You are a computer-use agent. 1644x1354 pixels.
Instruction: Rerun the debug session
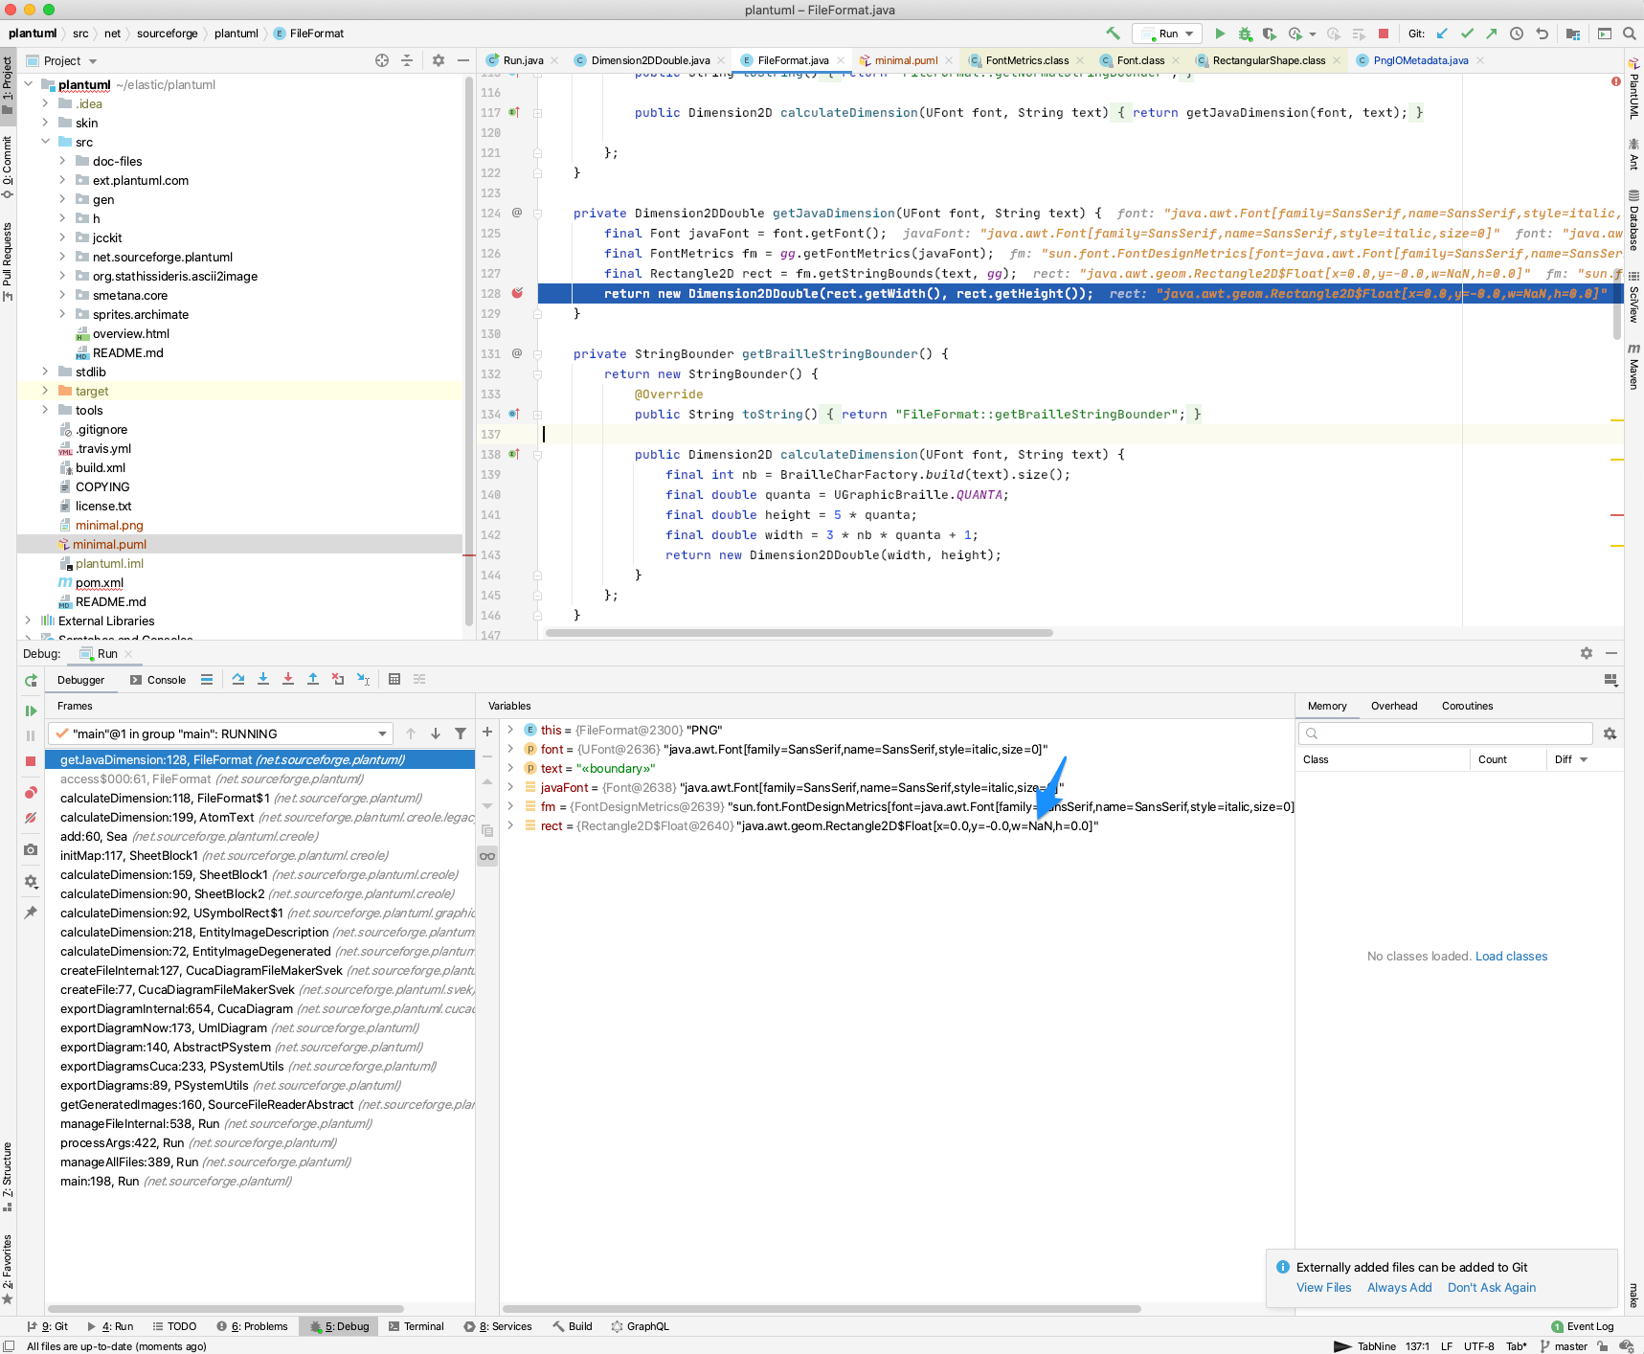31,681
